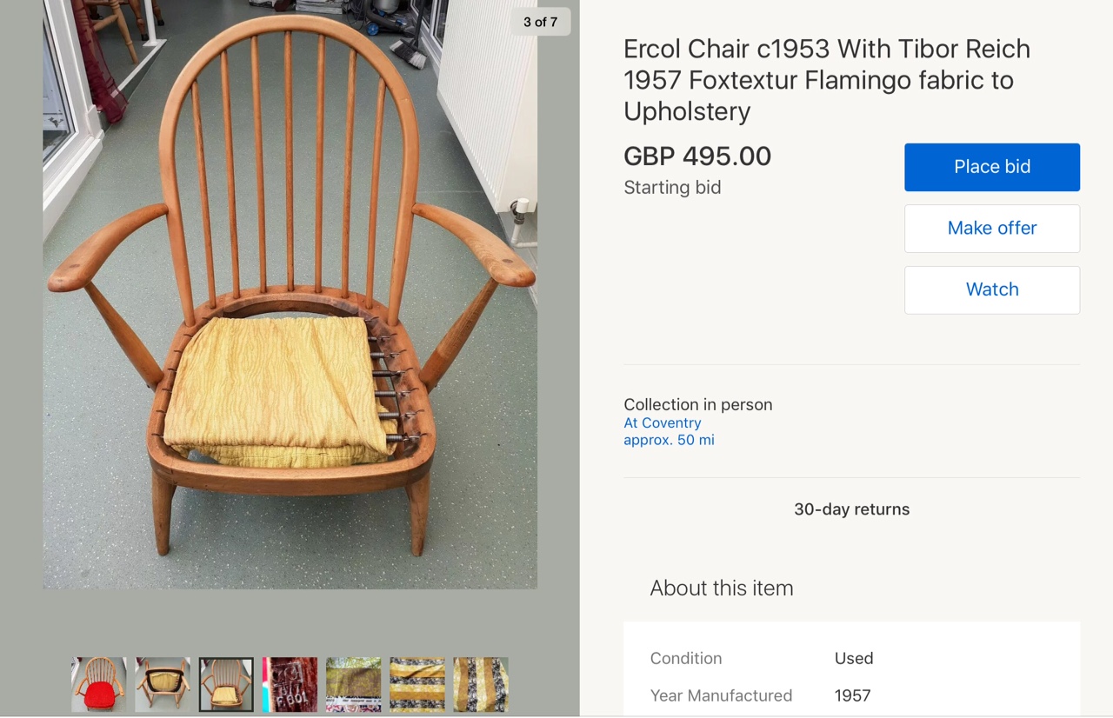Click the About this item heading

722,588
